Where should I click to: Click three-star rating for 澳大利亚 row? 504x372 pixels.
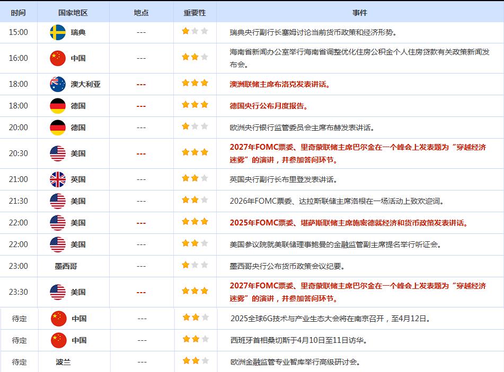[195, 83]
